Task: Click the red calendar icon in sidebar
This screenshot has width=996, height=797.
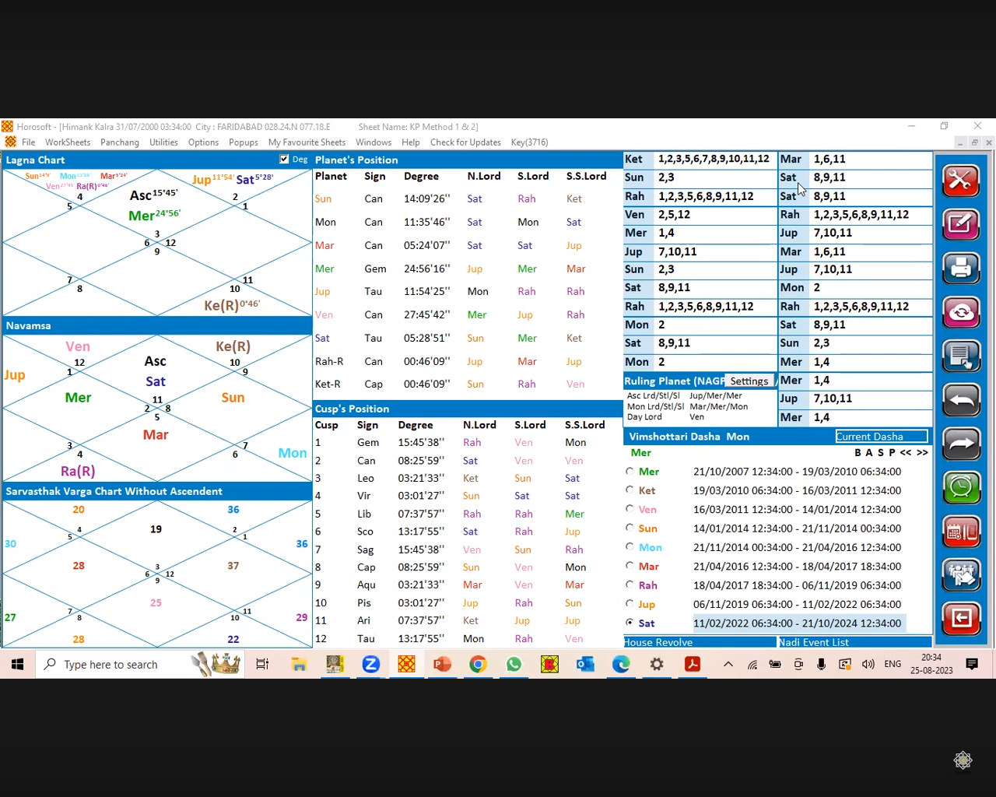Action: tap(961, 532)
